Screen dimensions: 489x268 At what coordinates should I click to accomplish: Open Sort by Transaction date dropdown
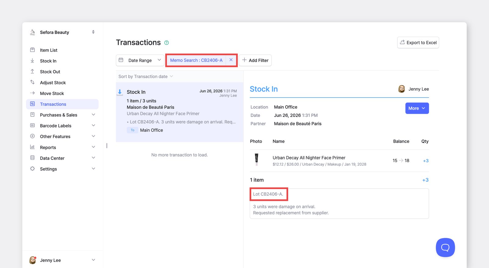point(146,77)
